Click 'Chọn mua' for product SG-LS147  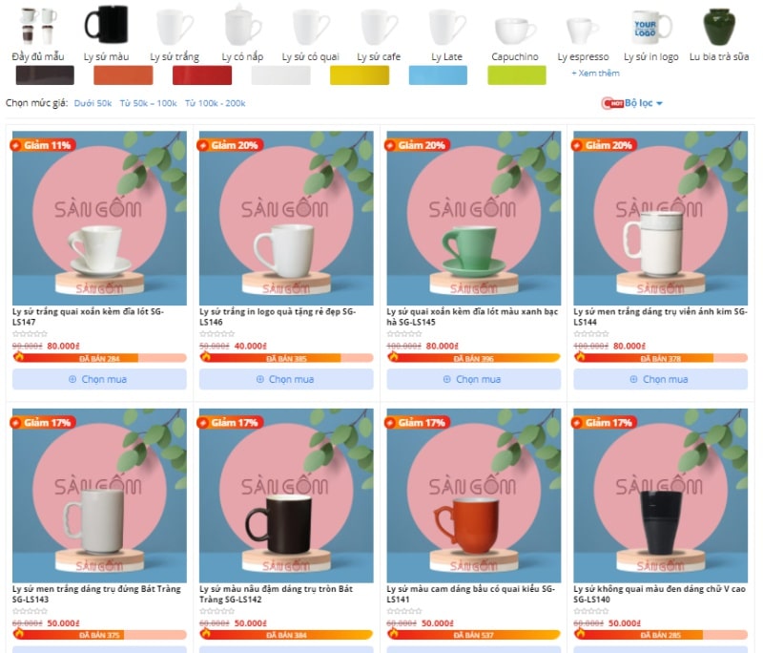coord(99,379)
